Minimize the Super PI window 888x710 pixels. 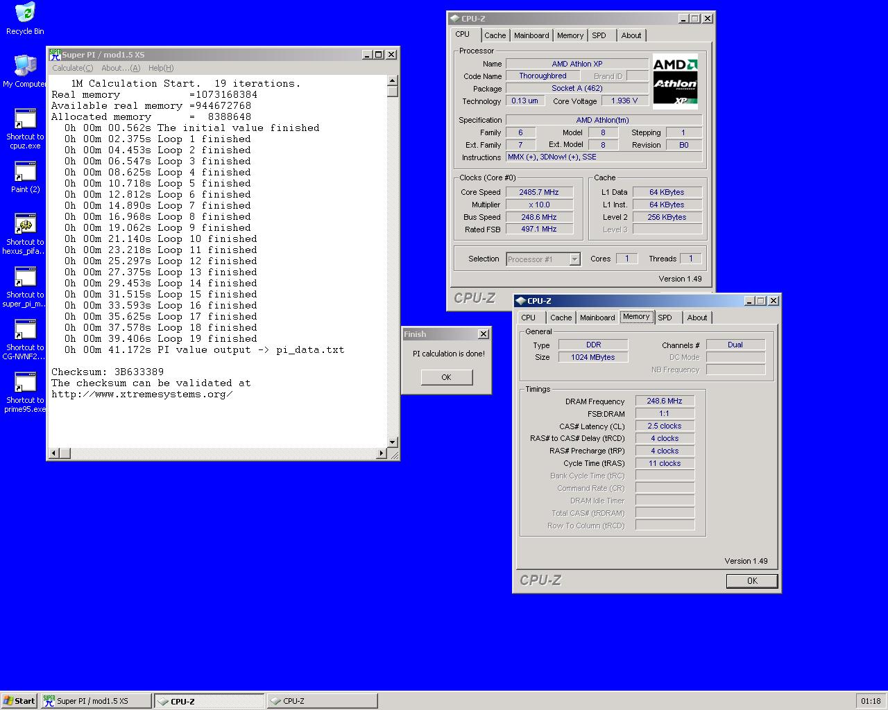coord(367,54)
